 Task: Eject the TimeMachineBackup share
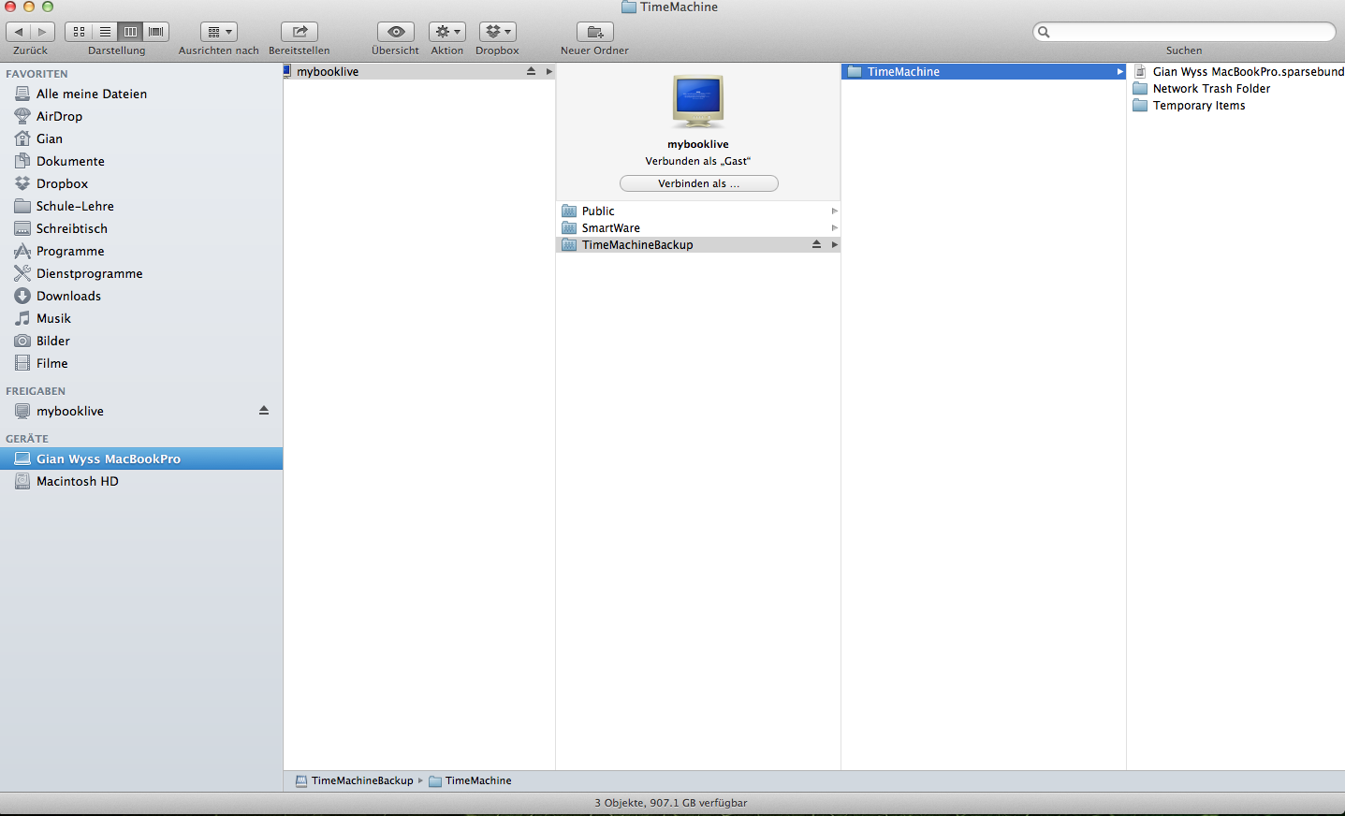point(816,244)
